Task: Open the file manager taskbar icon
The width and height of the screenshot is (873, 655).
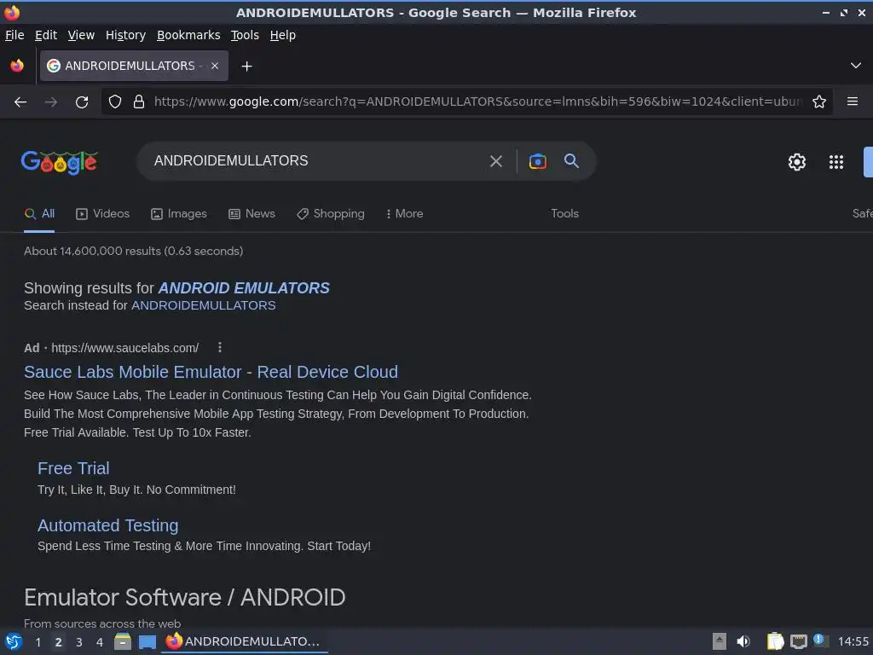Action: [123, 641]
